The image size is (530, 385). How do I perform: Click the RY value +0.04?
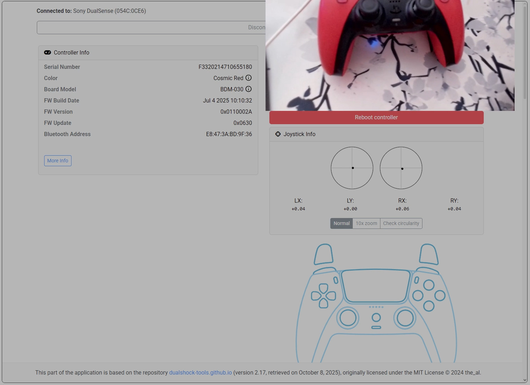tap(454, 209)
